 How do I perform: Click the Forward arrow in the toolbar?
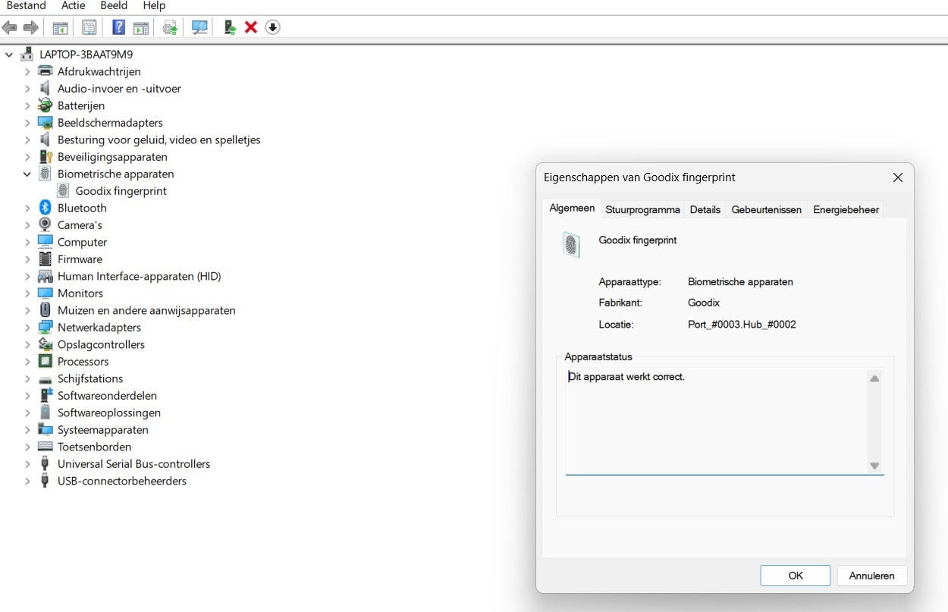click(x=31, y=28)
